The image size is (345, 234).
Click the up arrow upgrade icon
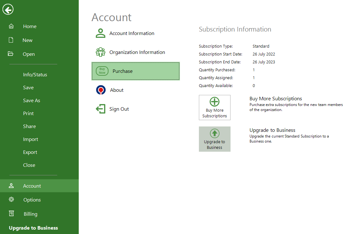pyautogui.click(x=214, y=133)
